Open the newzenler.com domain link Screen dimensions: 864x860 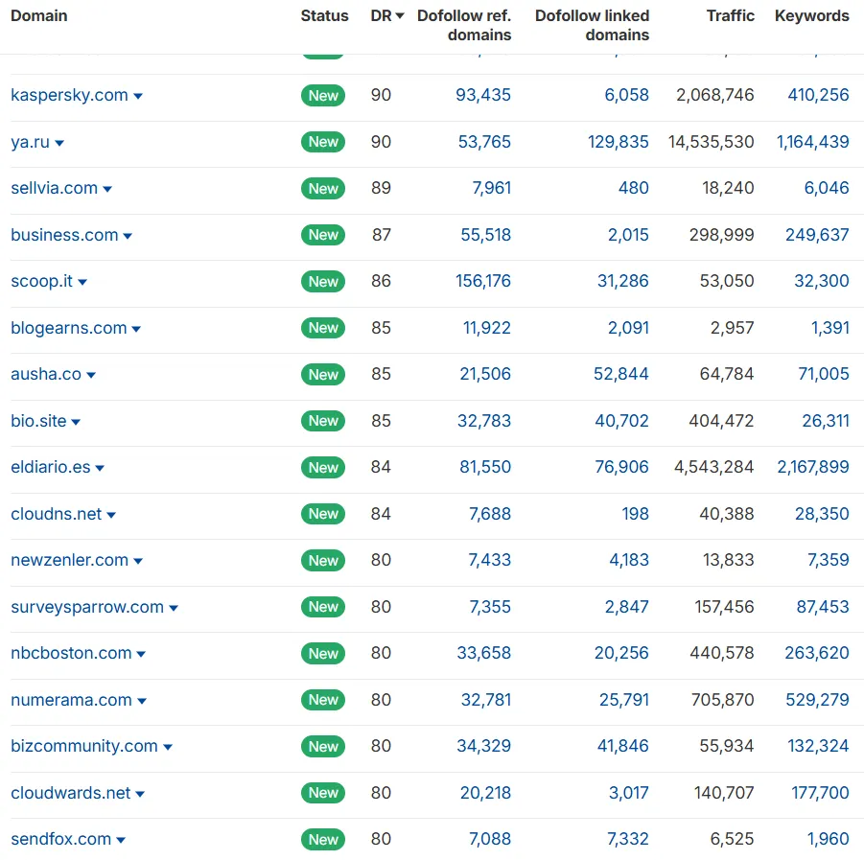pos(69,561)
